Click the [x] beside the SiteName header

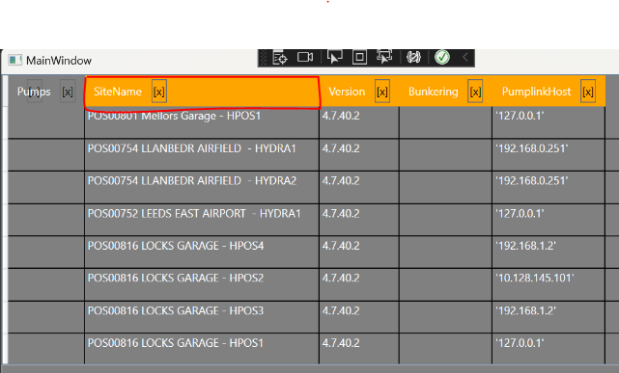tap(159, 92)
